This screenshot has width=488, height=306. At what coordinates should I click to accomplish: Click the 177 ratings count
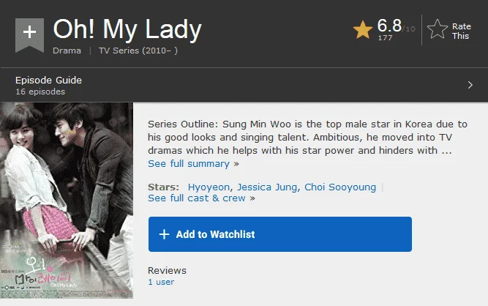coord(385,38)
